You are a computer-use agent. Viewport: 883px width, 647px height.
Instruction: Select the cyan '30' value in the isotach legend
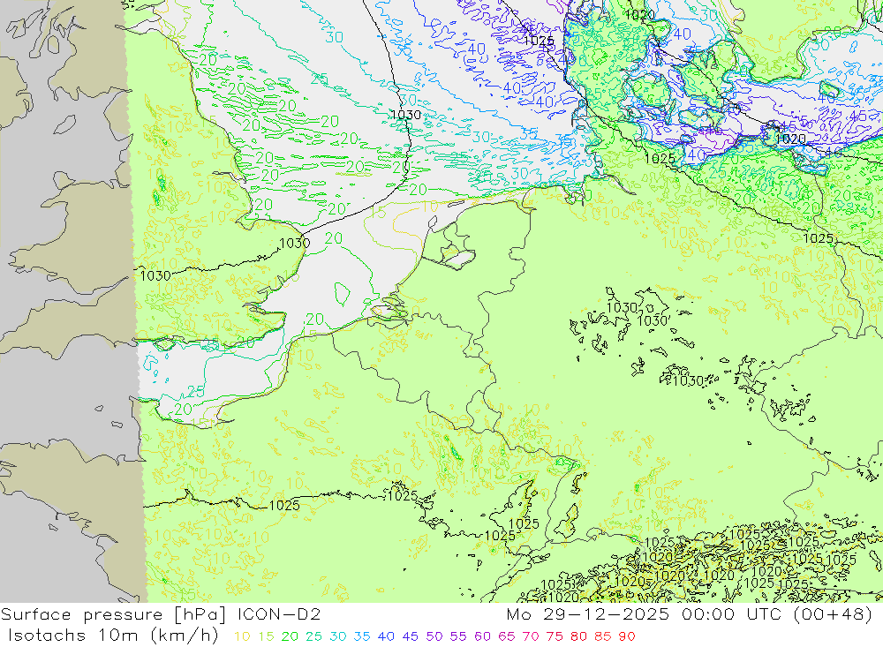pyautogui.click(x=338, y=637)
